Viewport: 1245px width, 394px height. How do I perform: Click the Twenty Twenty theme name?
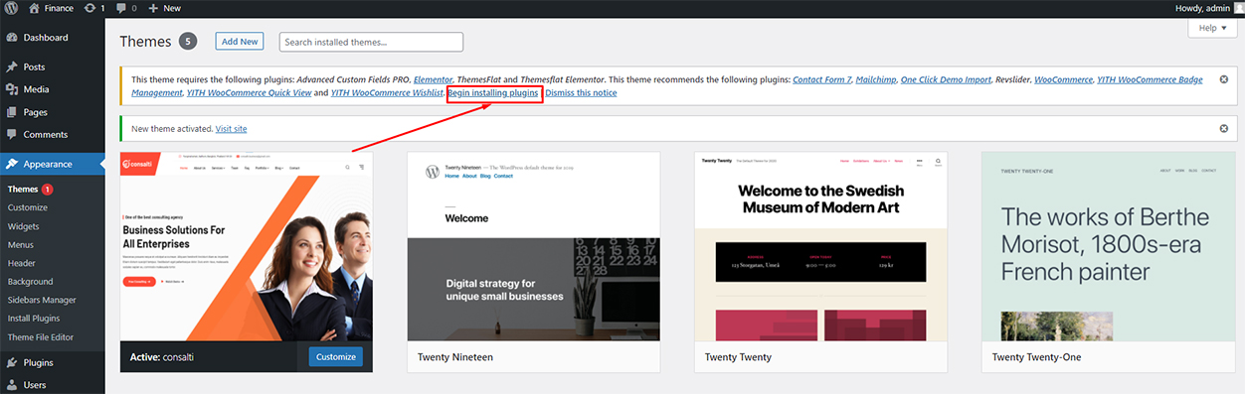[x=738, y=356]
